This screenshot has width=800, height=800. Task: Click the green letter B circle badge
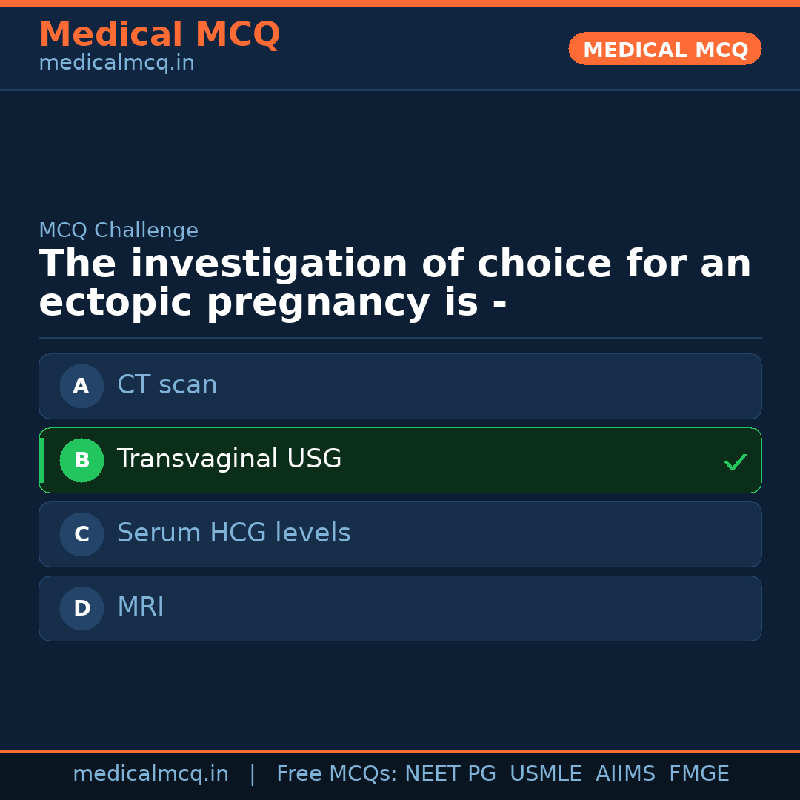[x=81, y=460]
